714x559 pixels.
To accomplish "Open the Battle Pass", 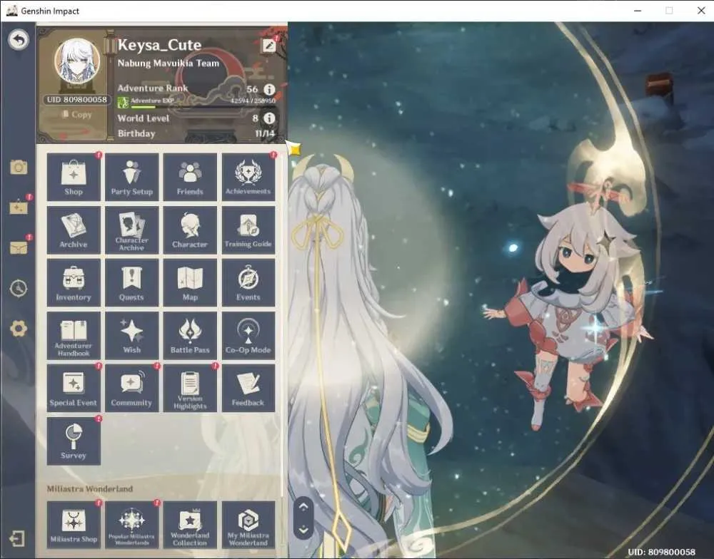I will [191, 335].
